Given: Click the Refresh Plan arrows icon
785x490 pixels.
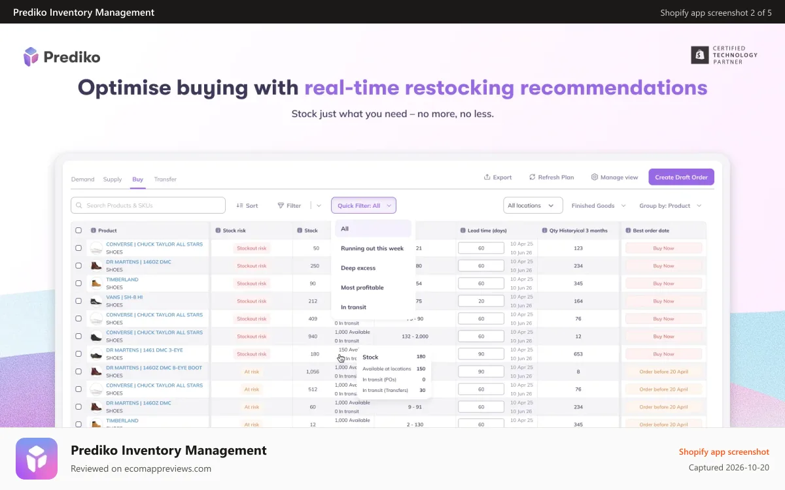Looking at the screenshot, I should [532, 177].
